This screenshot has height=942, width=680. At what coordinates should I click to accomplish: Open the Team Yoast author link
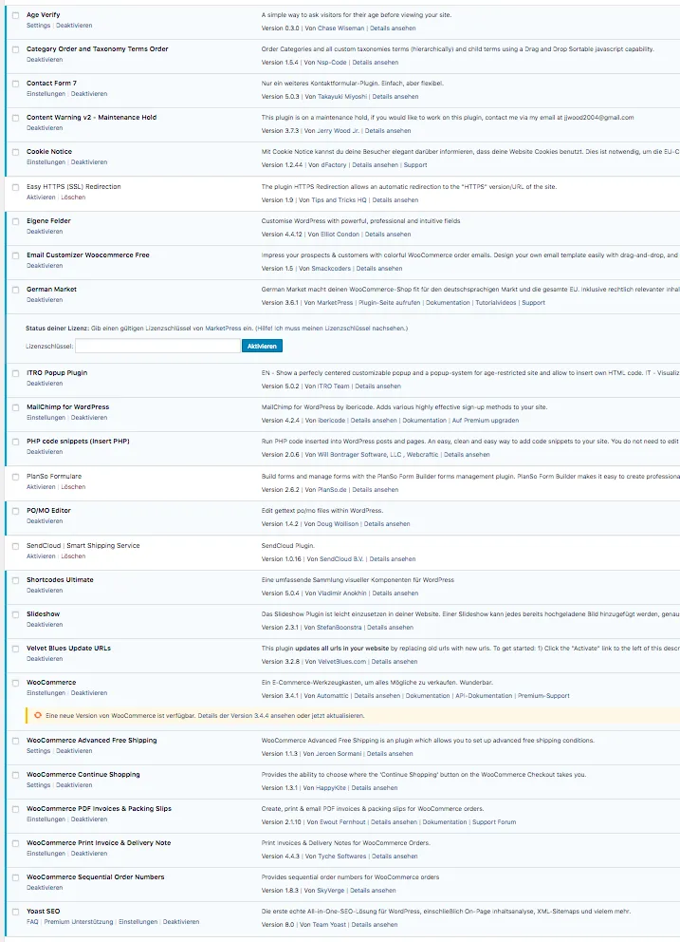tap(329, 925)
